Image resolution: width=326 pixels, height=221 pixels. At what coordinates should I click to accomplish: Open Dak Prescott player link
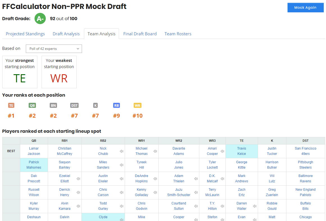coord(34,178)
